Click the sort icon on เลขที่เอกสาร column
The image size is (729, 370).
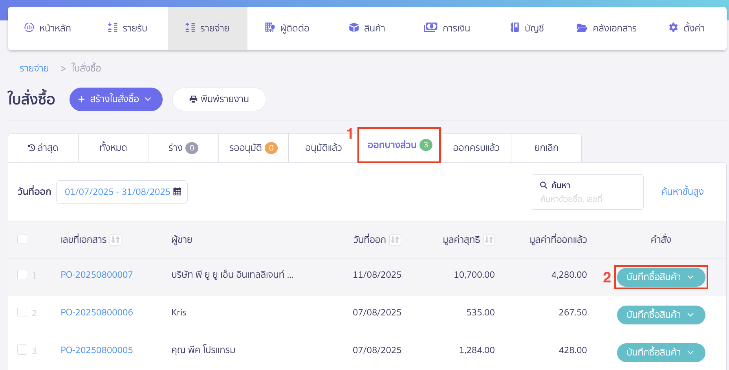[x=115, y=240]
